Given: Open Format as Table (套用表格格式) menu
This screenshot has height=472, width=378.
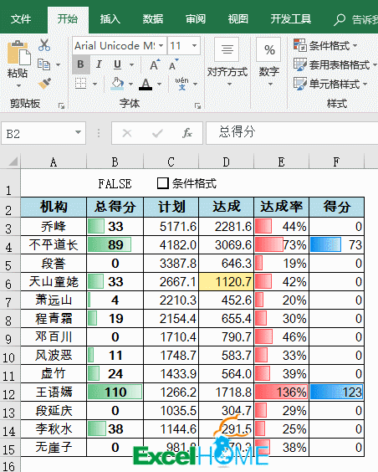Looking at the screenshot, I should (335, 64).
